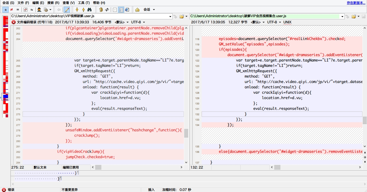Click 不重要差异 status bar text
This screenshot has width=367, height=192.
69,190
